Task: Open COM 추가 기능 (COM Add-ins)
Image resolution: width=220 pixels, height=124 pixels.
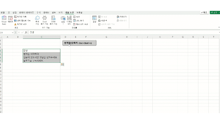Action: click(x=53, y=20)
